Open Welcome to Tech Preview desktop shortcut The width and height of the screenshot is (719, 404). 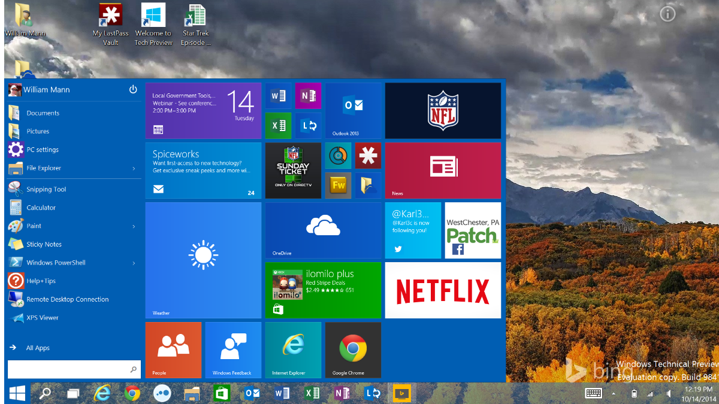(x=153, y=25)
